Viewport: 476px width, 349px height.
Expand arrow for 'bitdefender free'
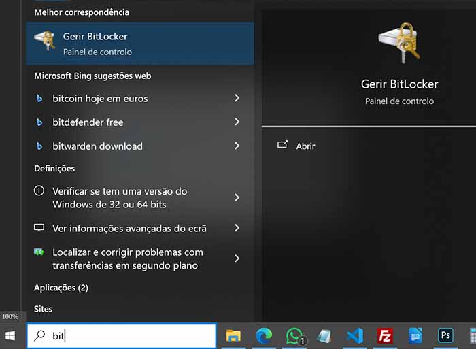coord(237,122)
